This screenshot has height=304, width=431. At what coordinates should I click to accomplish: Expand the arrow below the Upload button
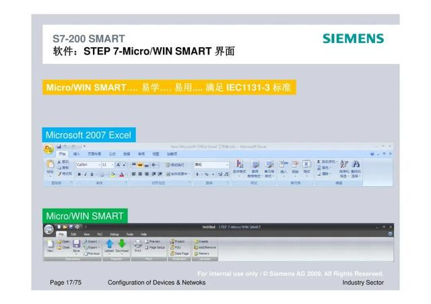click(109, 254)
